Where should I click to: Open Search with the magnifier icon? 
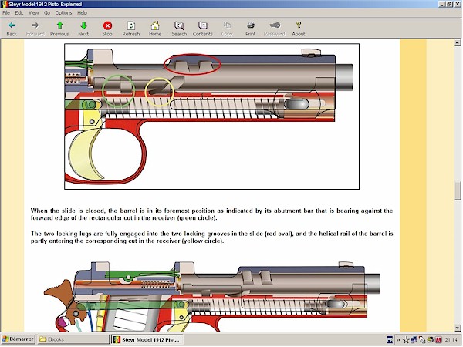click(179, 25)
